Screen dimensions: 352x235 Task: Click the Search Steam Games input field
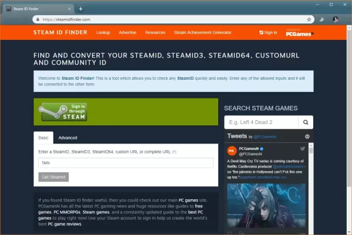tap(261, 122)
